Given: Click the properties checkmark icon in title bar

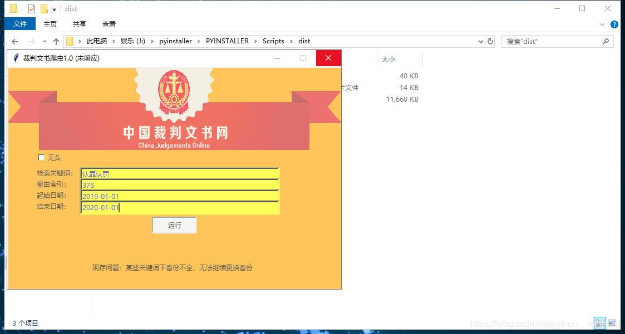Looking at the screenshot, I should click(32, 9).
